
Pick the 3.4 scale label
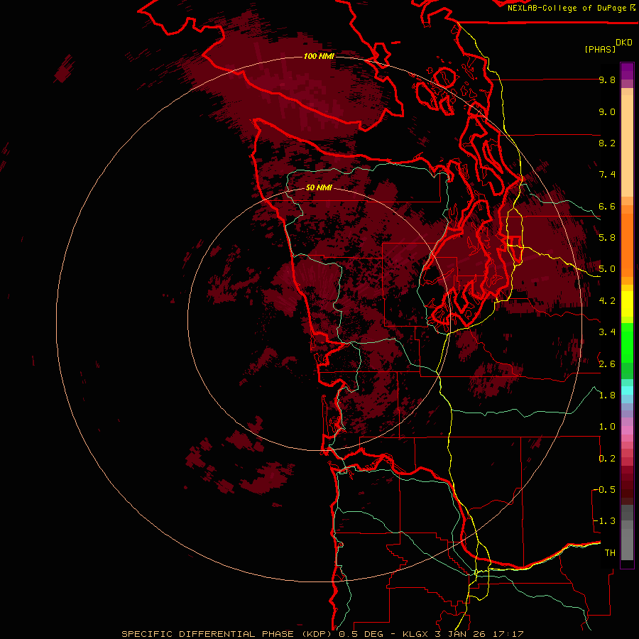coord(607,332)
